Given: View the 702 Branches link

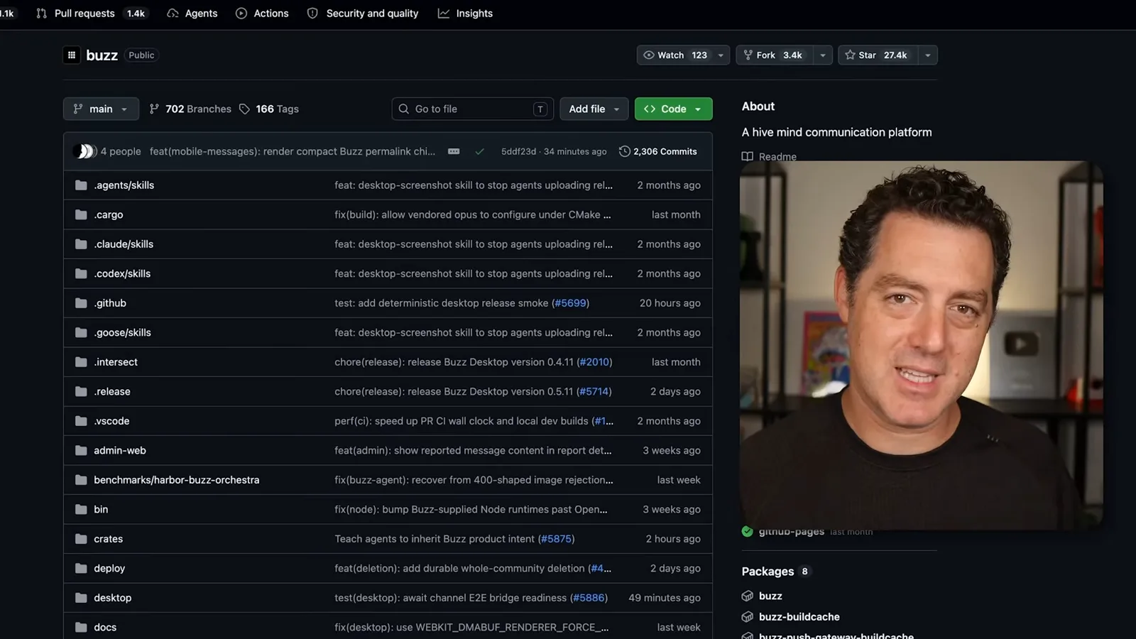Looking at the screenshot, I should coord(190,109).
